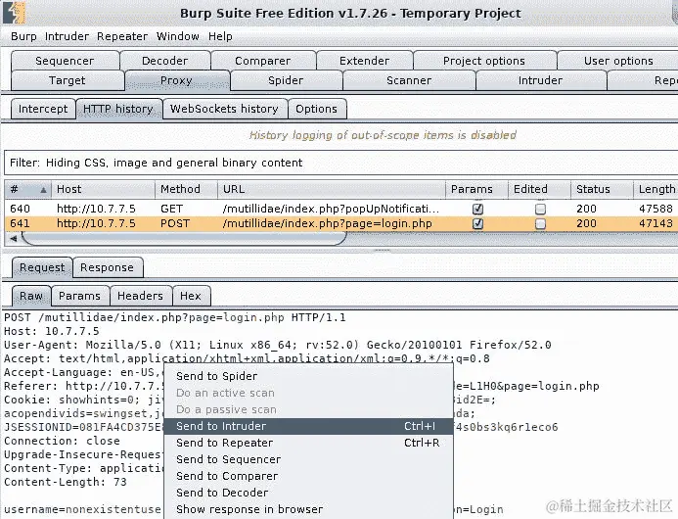Switch to the Sequencer tab
This screenshot has width=678, height=519.
pos(65,61)
